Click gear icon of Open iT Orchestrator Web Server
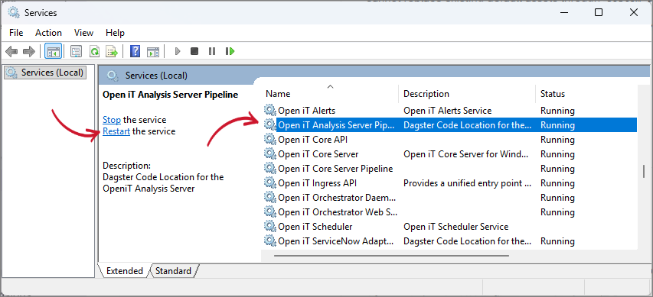This screenshot has height=297, width=653. 270,211
